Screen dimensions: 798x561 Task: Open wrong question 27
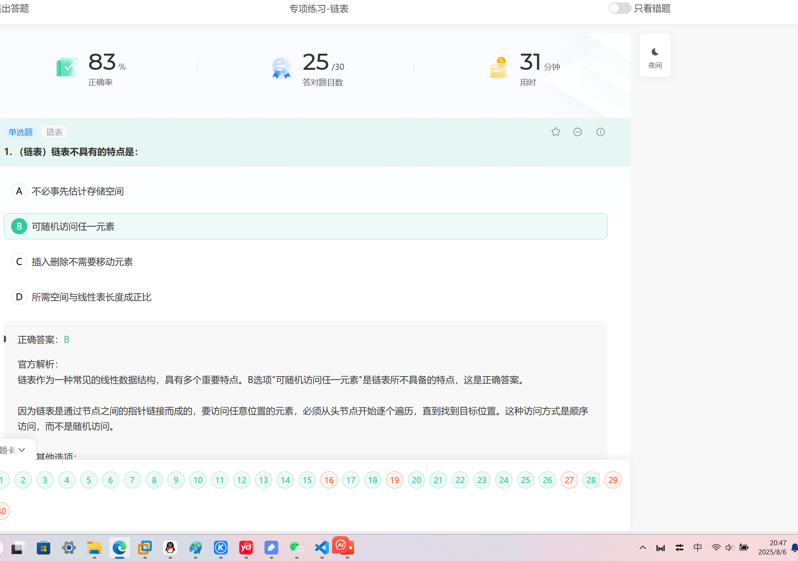(x=569, y=480)
